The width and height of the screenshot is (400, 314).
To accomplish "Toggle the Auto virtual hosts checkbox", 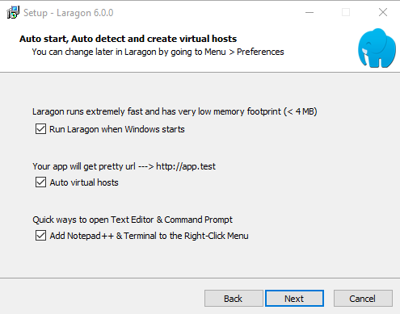I will [40, 182].
